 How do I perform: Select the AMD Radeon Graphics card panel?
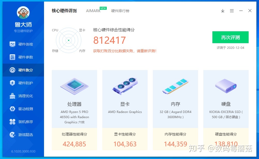point(125,98)
